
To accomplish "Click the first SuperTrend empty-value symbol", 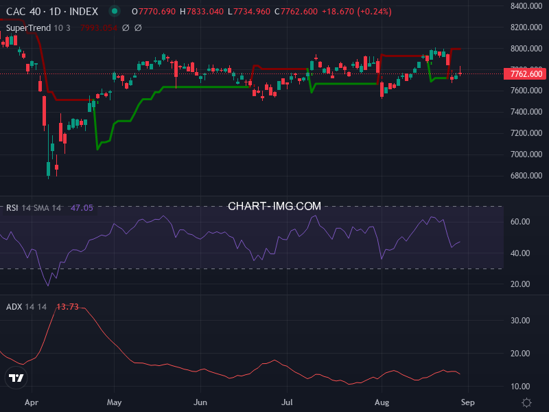I will (126, 27).
